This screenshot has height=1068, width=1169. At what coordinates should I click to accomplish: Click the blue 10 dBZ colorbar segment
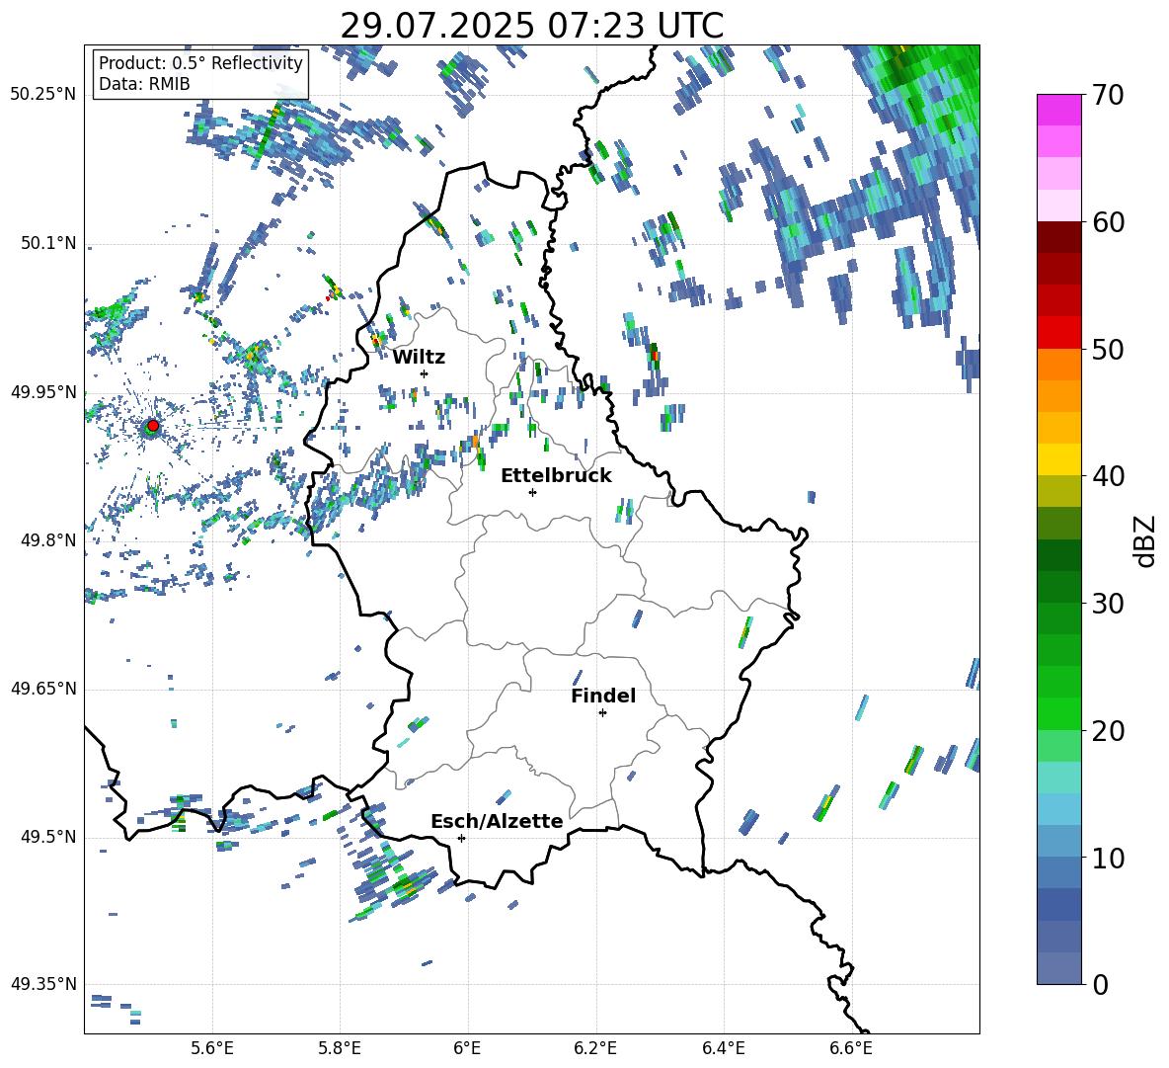[1058, 872]
